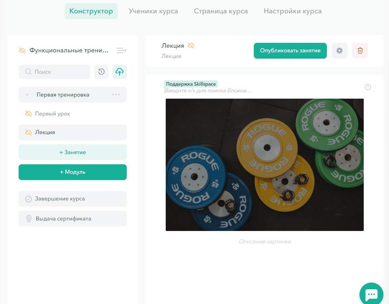Switch to the Ученики курса tab
The image size is (389, 304).
[153, 11]
